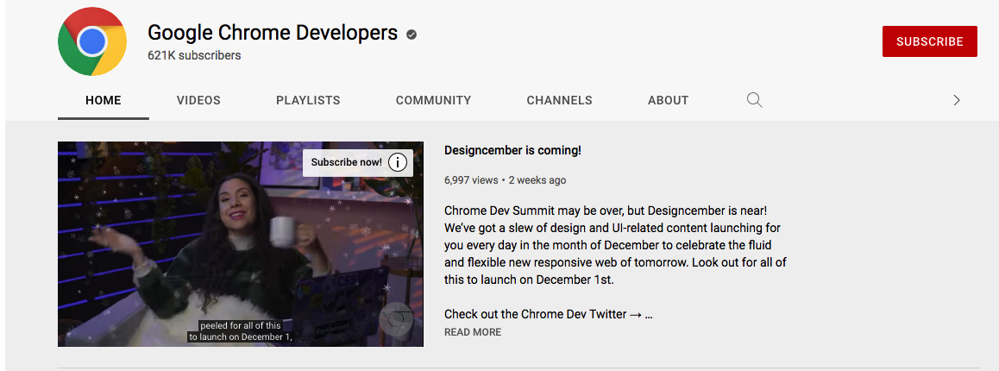Viewport: 999px width, 371px height.
Task: Click the video caption 'to launch on December 1,'
Action: coord(240,336)
